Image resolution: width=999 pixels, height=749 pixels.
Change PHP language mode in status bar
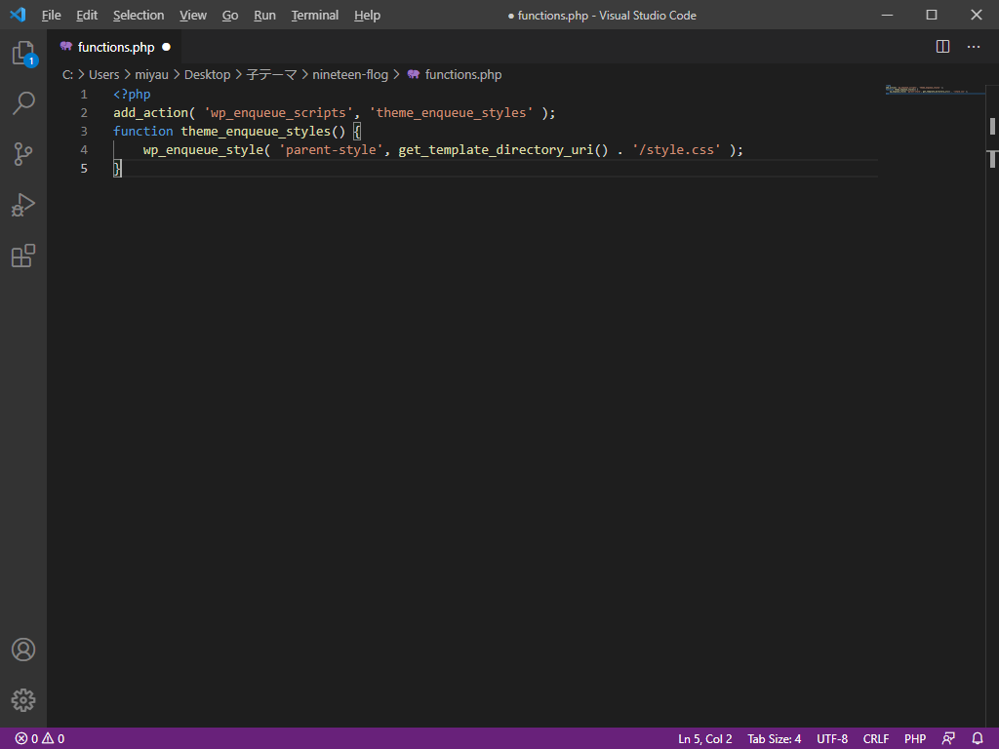[x=915, y=739]
